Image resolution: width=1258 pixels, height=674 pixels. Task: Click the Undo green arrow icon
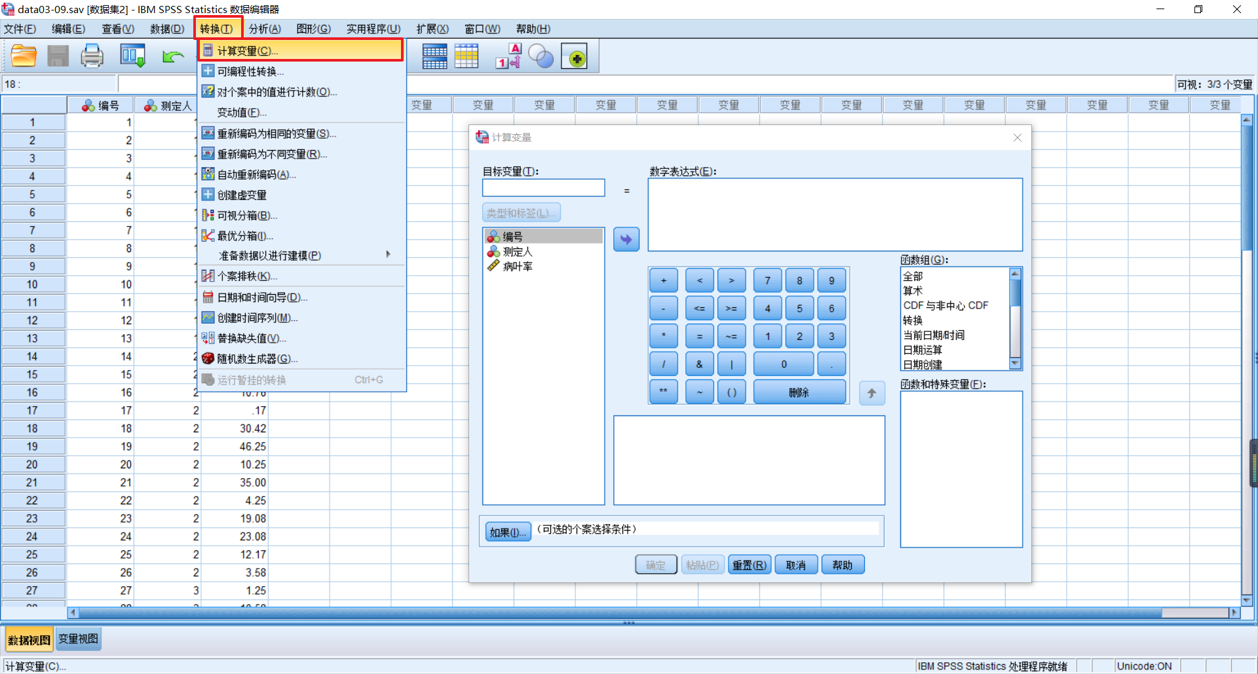coord(173,57)
